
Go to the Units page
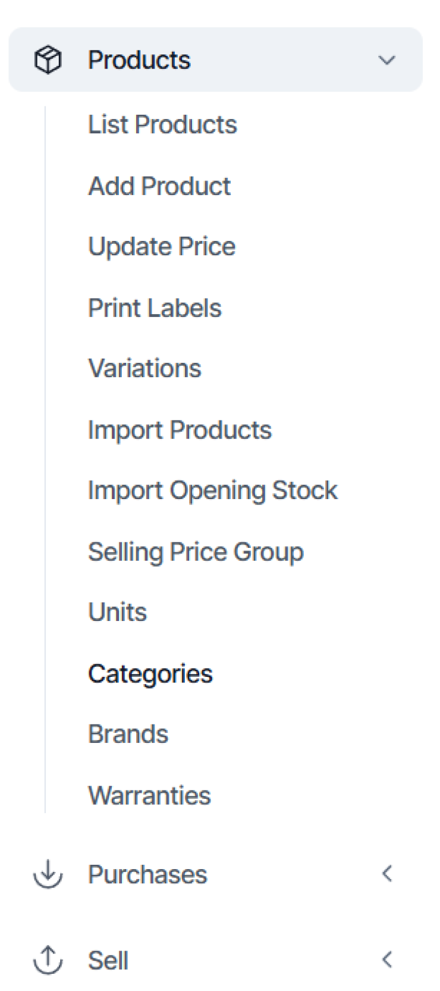[117, 613]
